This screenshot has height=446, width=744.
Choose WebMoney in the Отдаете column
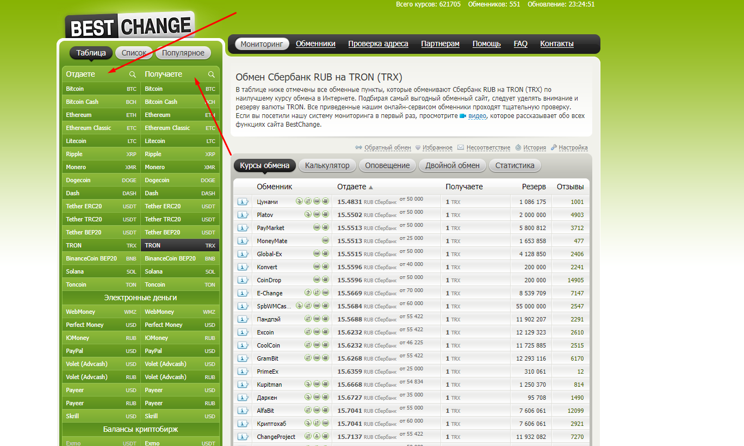coord(101,312)
